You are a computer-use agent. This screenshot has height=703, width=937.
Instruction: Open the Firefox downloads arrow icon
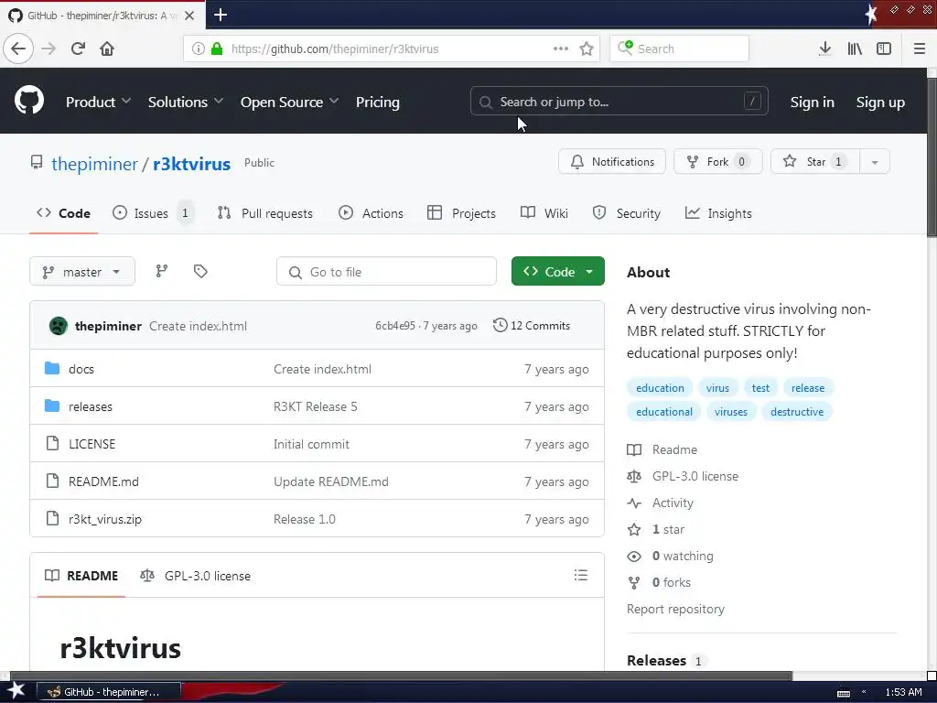(x=824, y=49)
